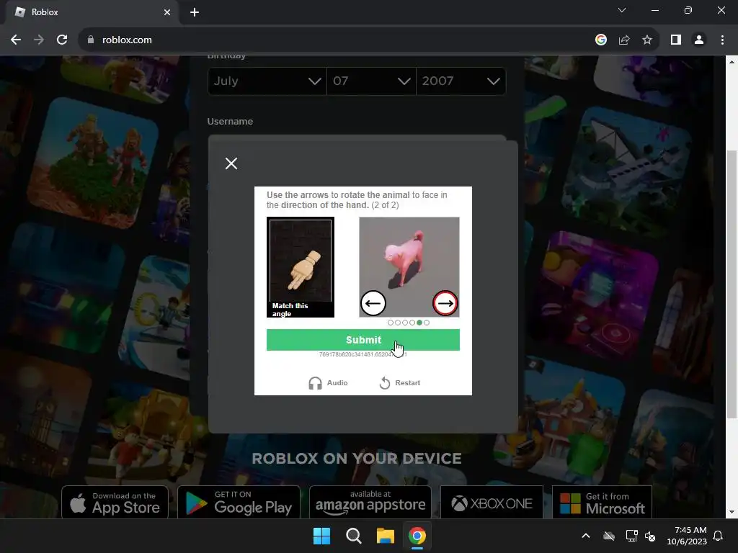Reload the Roblox page
The width and height of the screenshot is (738, 553).
pyautogui.click(x=62, y=40)
